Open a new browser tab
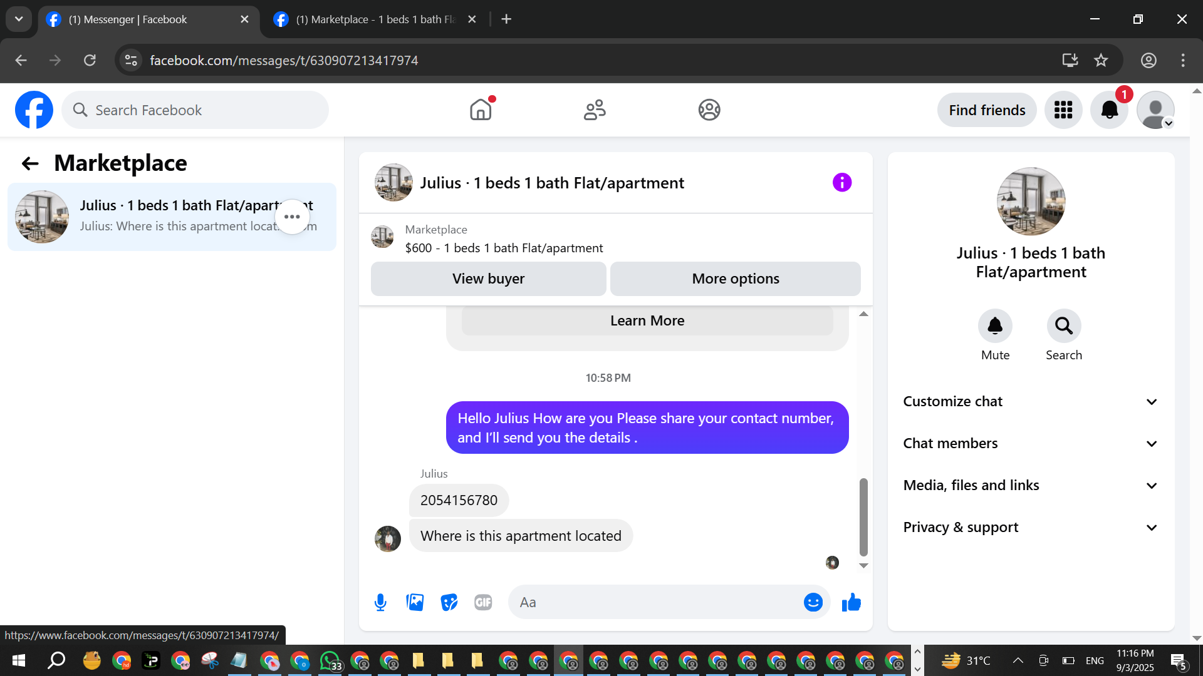The height and width of the screenshot is (676, 1203). click(506, 19)
